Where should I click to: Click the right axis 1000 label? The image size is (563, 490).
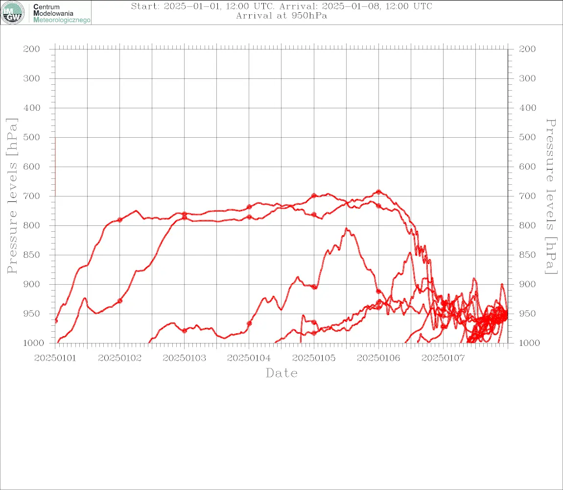point(529,343)
